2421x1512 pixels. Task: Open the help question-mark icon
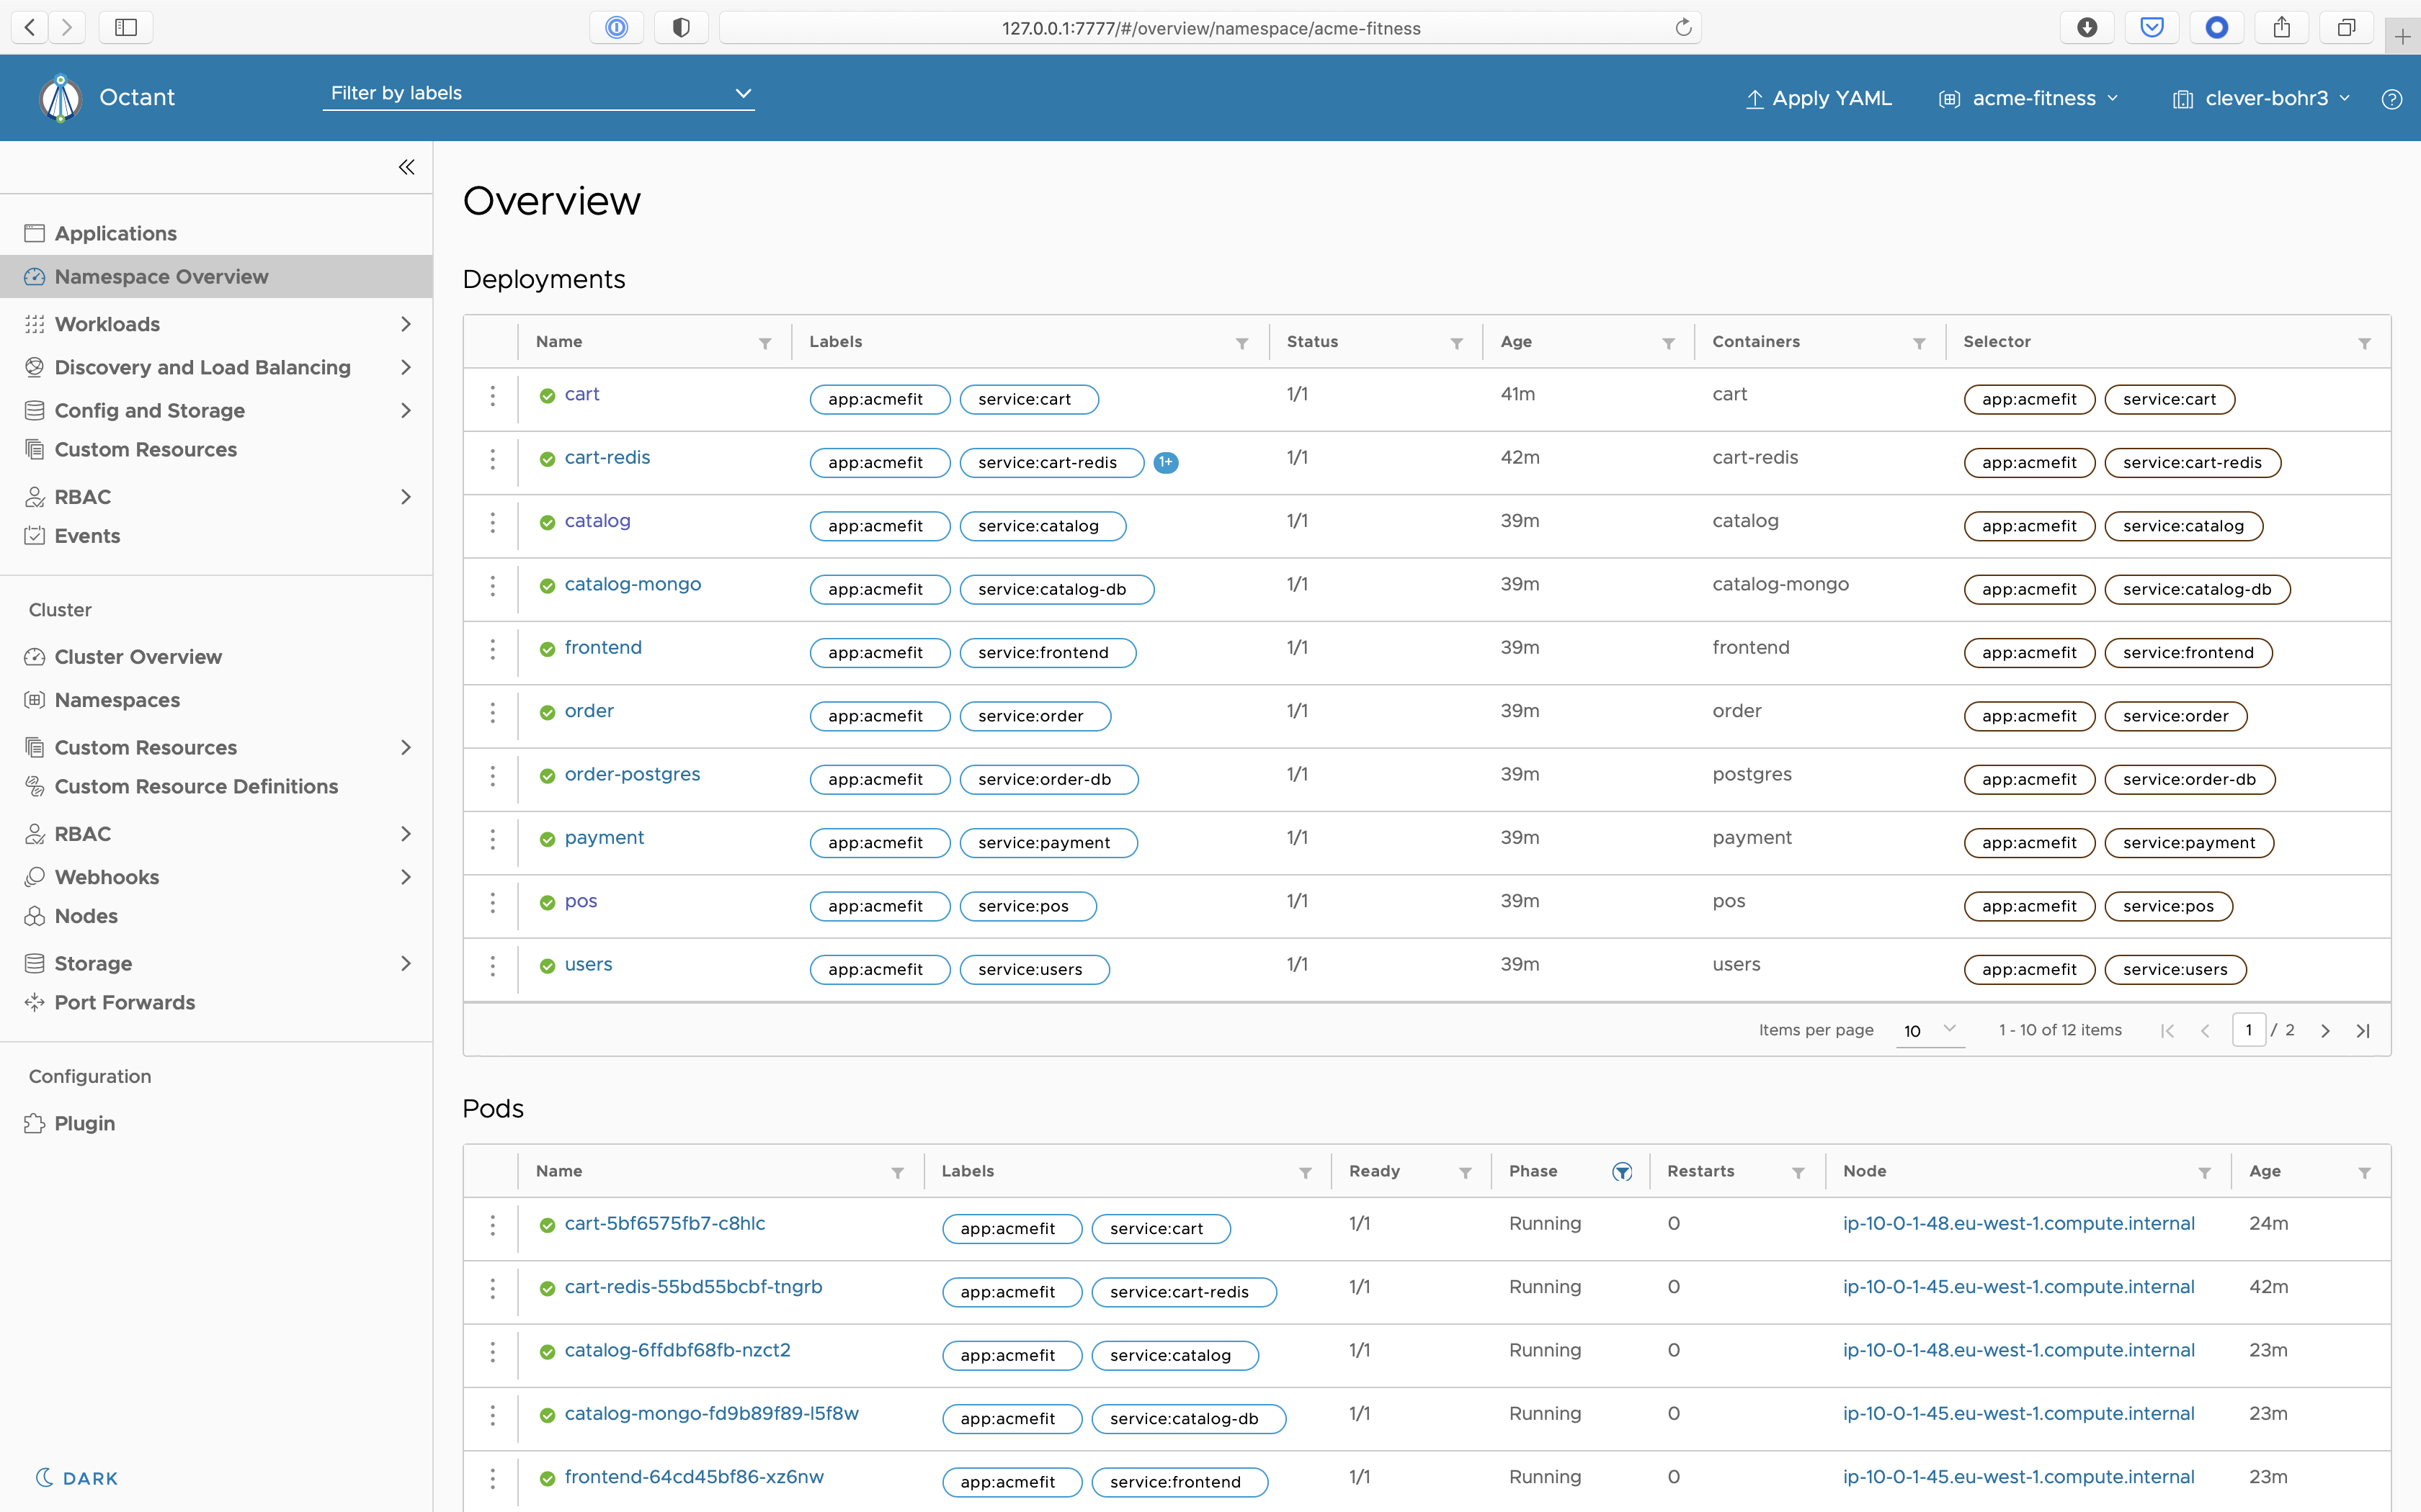pyautogui.click(x=2391, y=99)
